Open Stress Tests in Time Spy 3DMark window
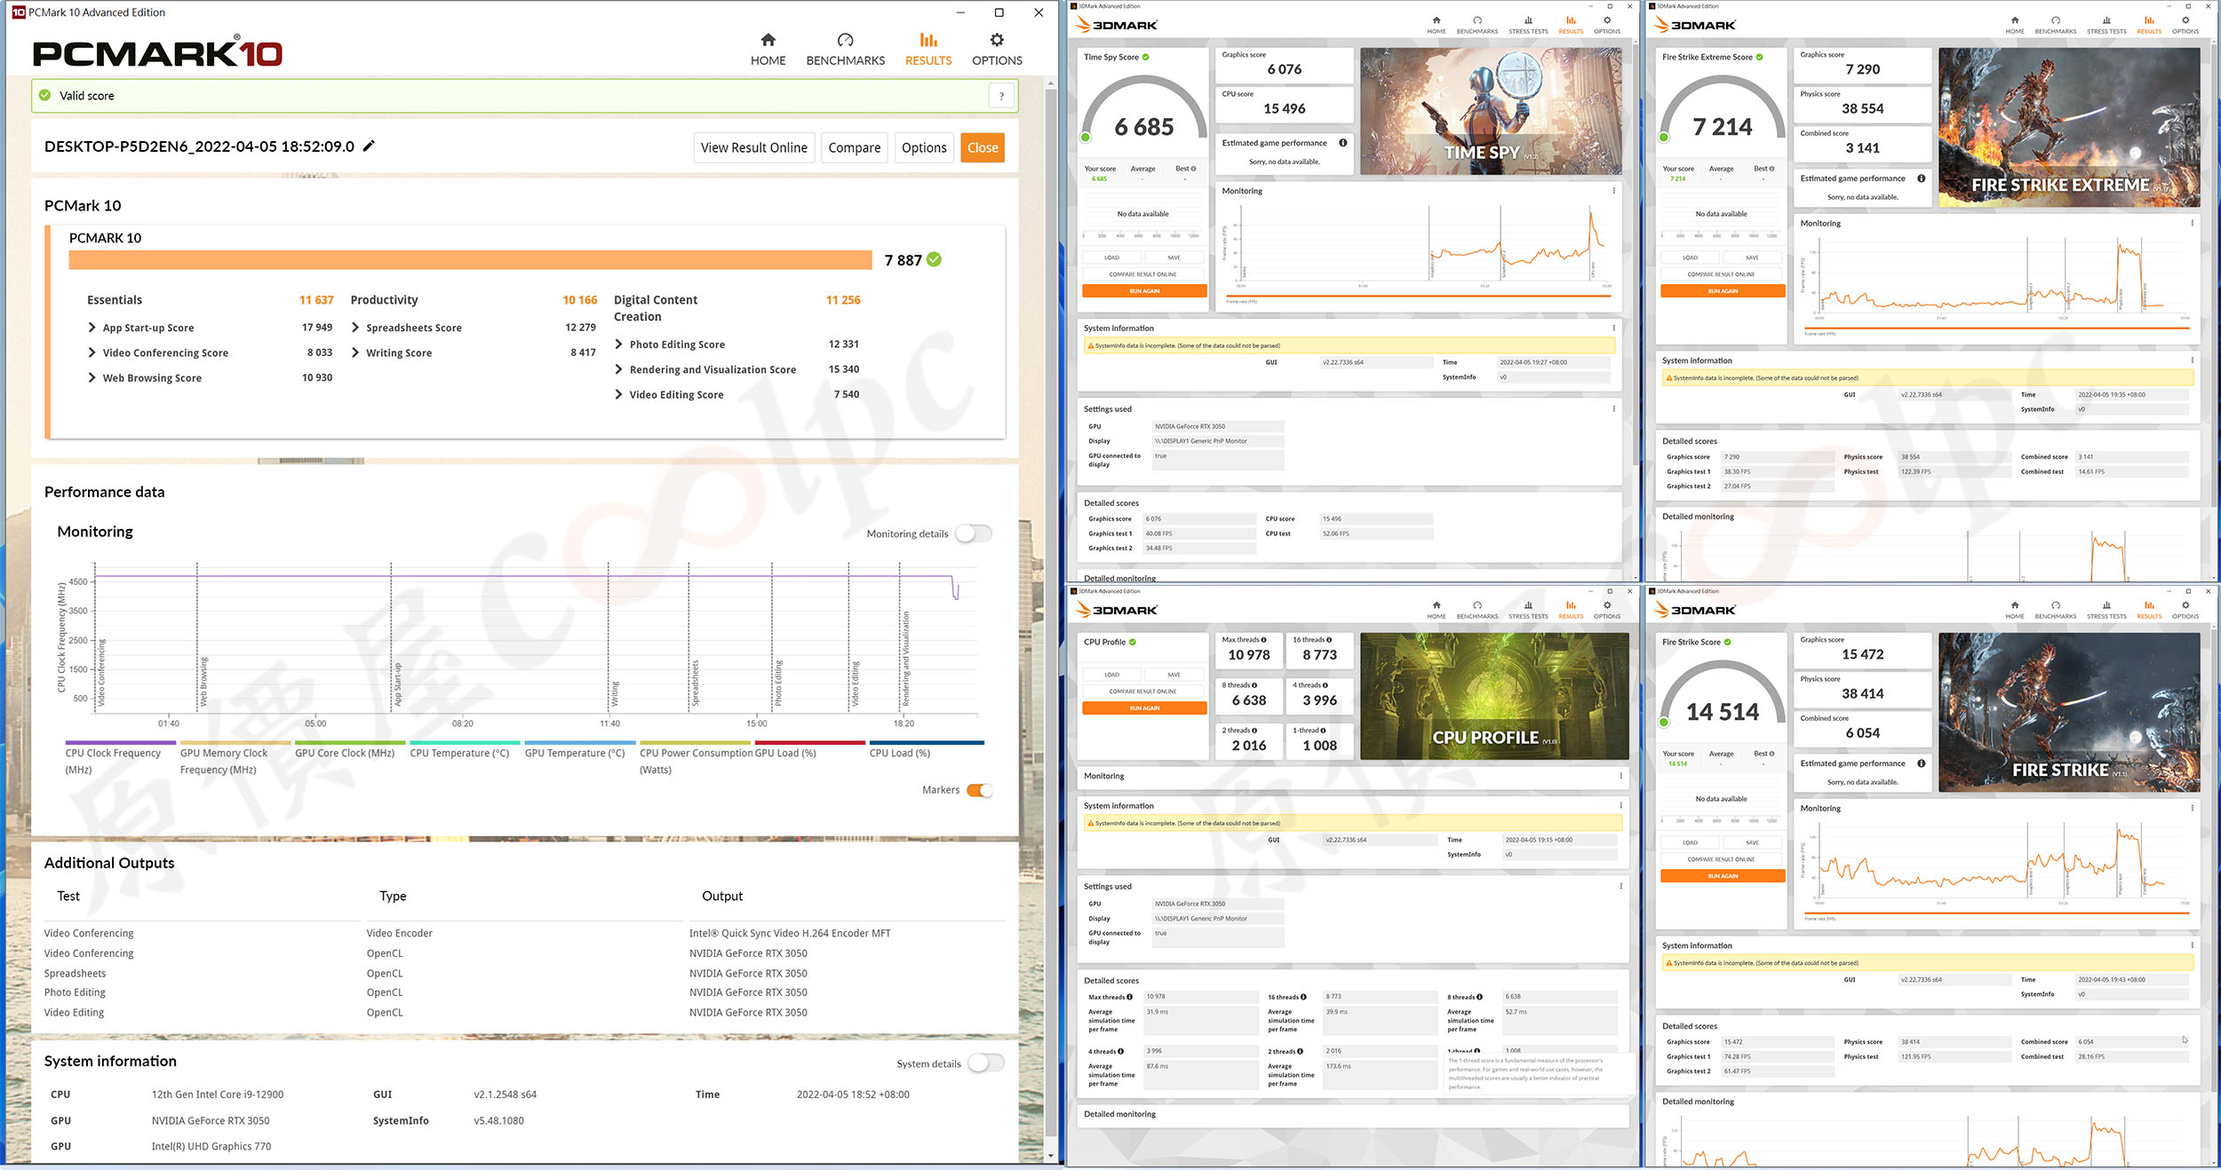2221x1170 pixels. click(x=1528, y=25)
